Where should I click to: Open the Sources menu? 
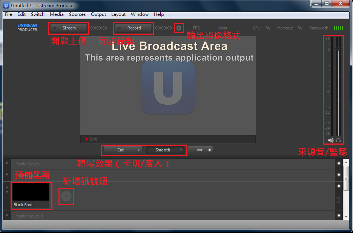[77, 14]
